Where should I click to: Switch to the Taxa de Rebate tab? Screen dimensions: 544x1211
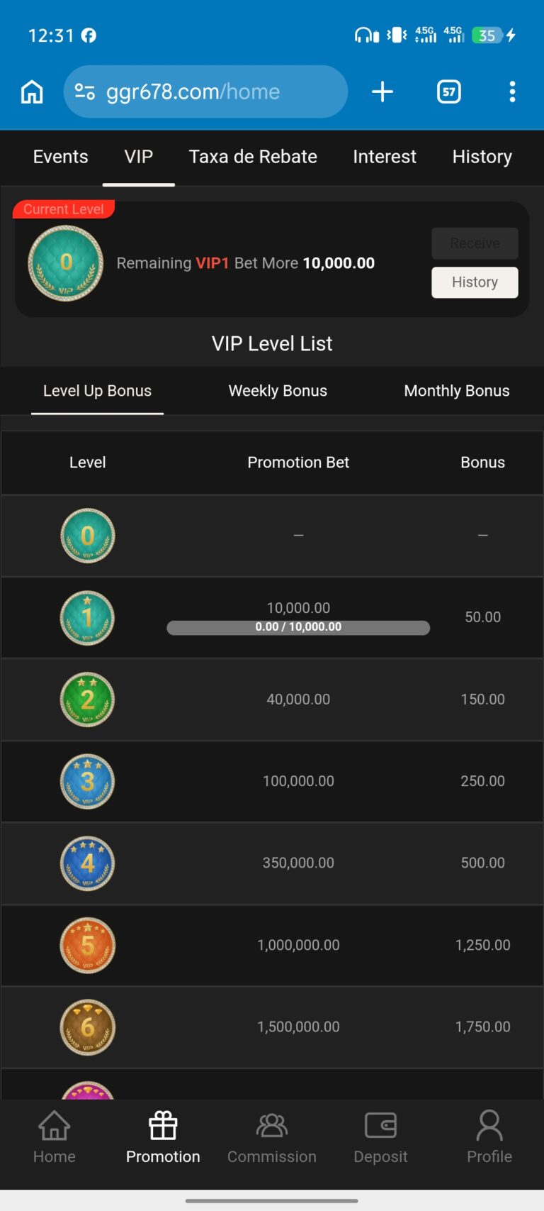tap(253, 157)
